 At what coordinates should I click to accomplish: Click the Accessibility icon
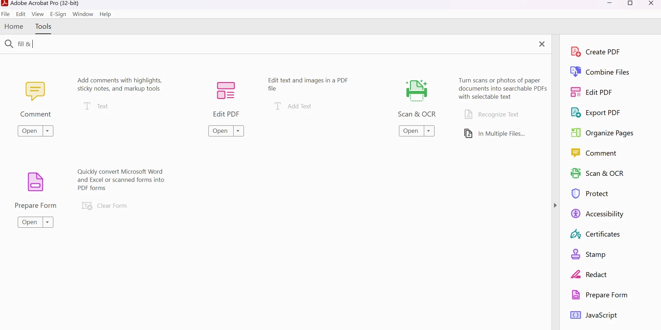(x=576, y=213)
